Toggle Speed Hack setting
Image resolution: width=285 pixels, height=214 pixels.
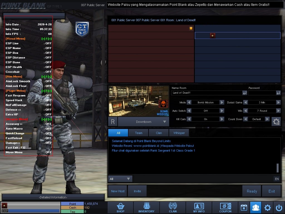pos(29,100)
